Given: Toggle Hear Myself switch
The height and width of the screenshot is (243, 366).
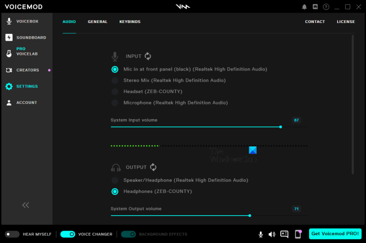Looking at the screenshot, I should (12, 234).
